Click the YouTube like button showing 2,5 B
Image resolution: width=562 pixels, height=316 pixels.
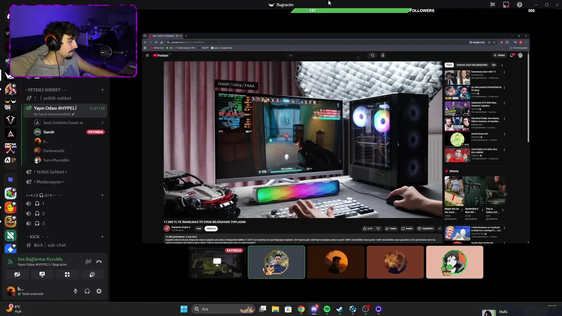(x=367, y=228)
